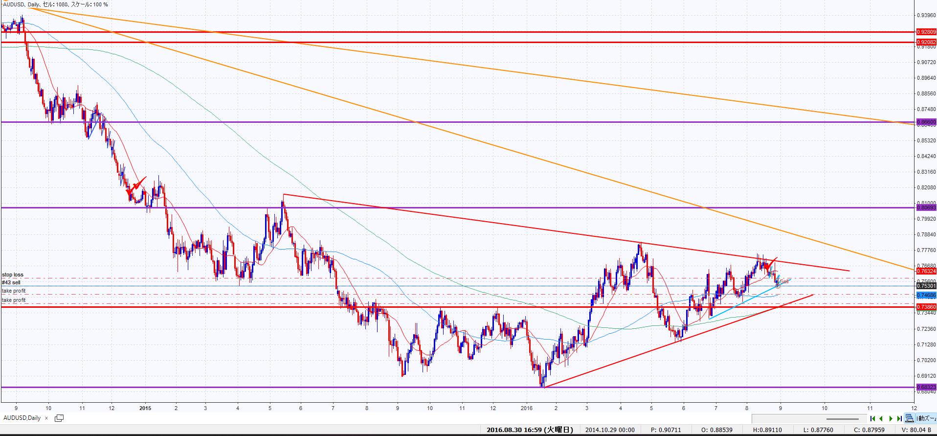Click the Sell order marker on the chart
Image resolution: width=937 pixels, height=436 pixels.
[783, 281]
